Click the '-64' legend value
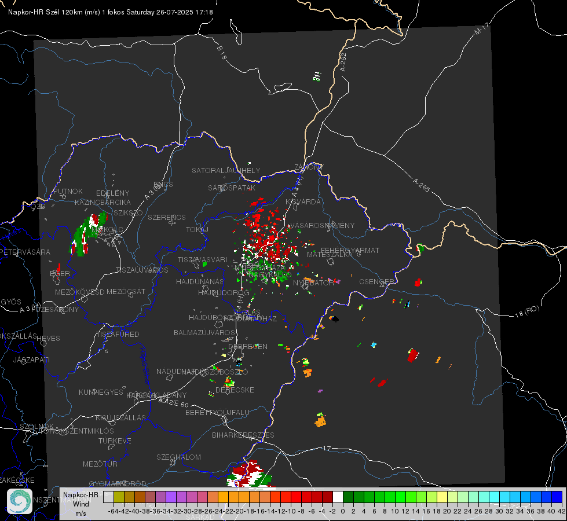The image size is (567, 521). click(113, 511)
